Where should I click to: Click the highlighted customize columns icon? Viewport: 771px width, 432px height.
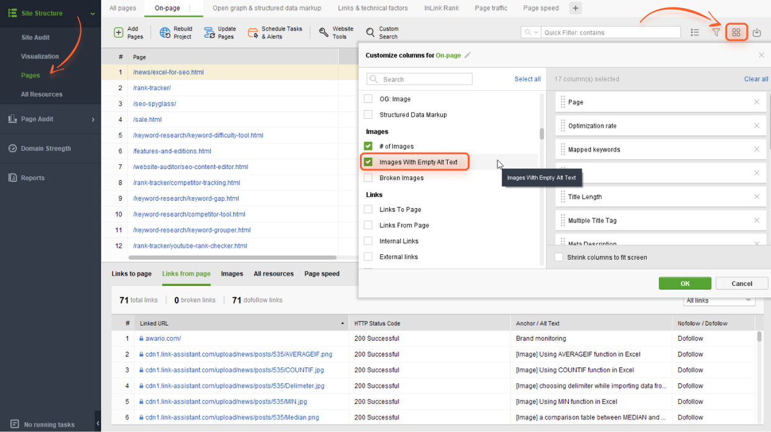click(736, 32)
